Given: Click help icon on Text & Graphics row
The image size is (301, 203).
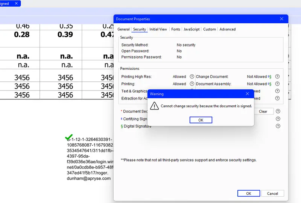Looking at the screenshot, I should click(277, 91).
